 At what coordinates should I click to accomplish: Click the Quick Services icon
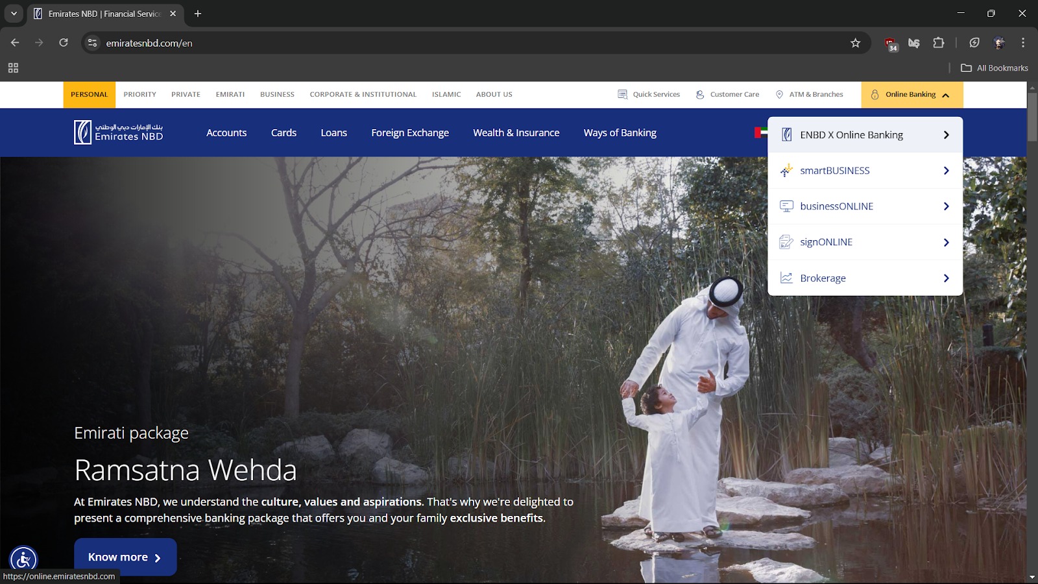[623, 95]
